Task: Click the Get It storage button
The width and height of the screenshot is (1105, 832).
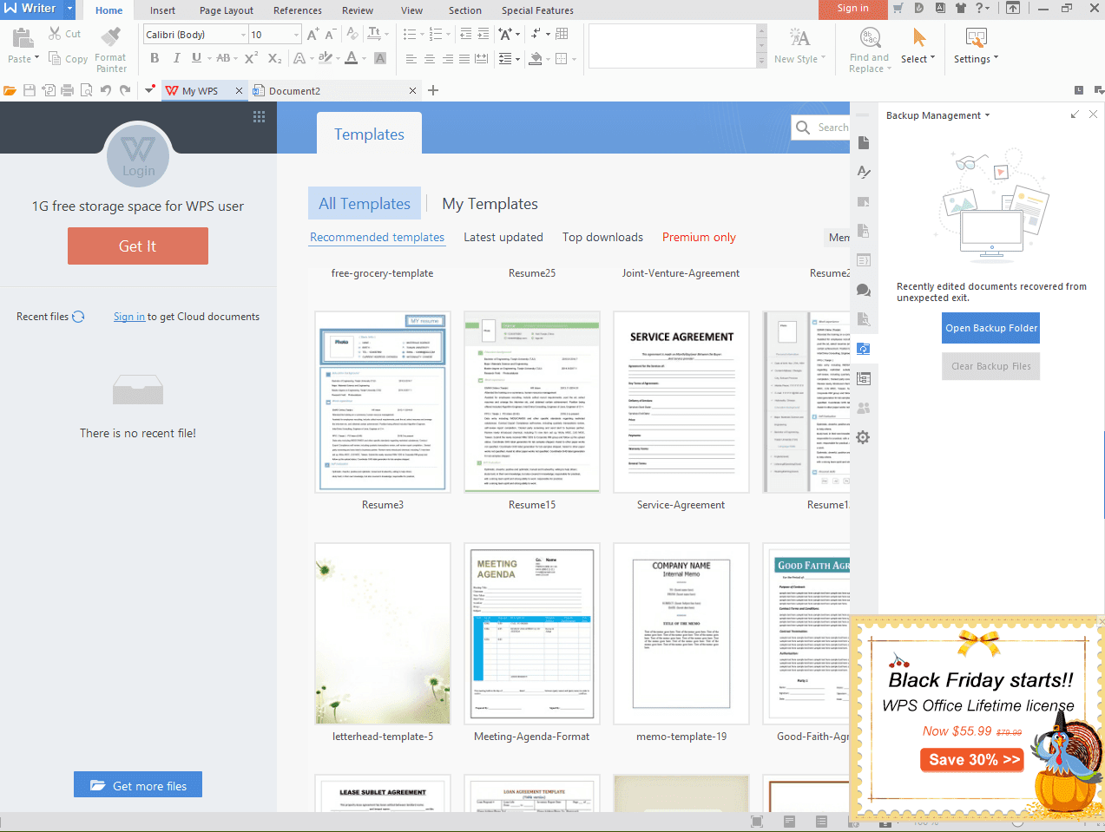Action: pyautogui.click(x=138, y=246)
